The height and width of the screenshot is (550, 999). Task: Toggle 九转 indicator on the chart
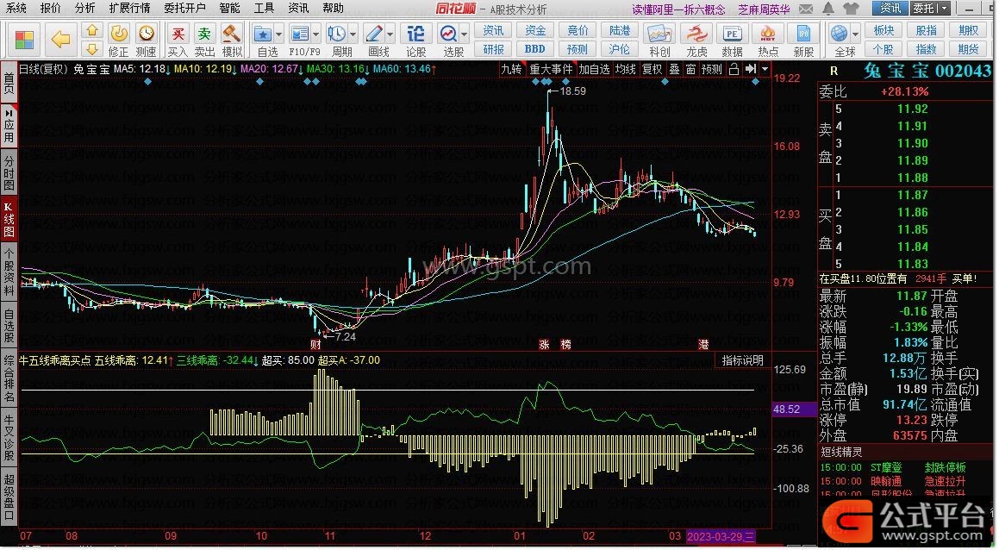511,69
